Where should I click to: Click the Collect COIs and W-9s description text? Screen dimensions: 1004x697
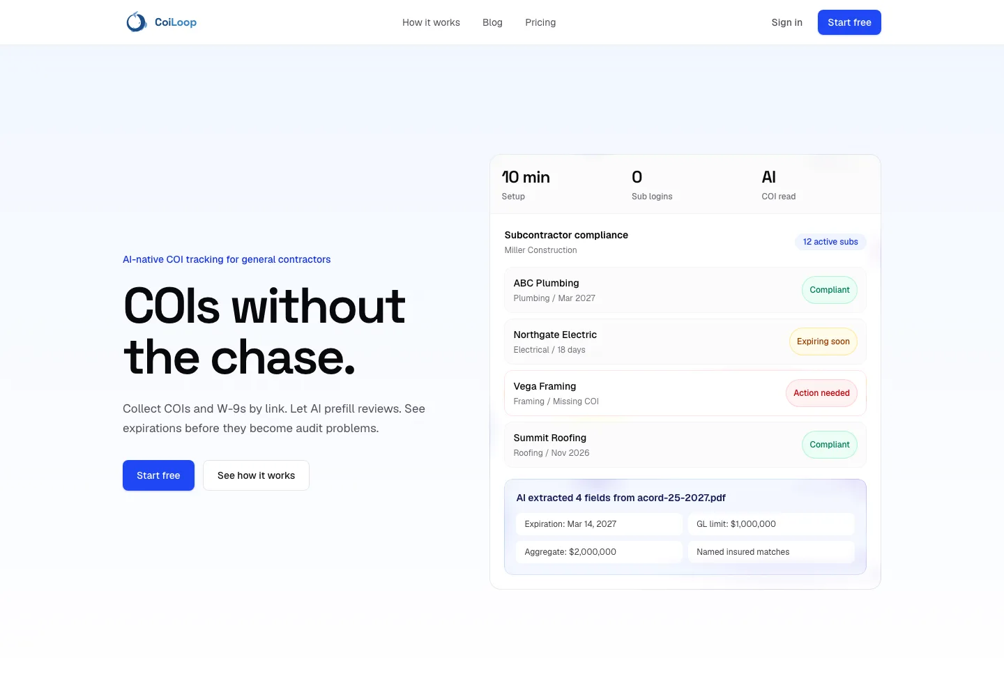pyautogui.click(x=274, y=418)
